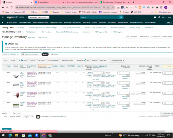The height and width of the screenshot is (138, 173).
Task: Click the SKU, Title, ISBN search field
Action: coord(31,54)
